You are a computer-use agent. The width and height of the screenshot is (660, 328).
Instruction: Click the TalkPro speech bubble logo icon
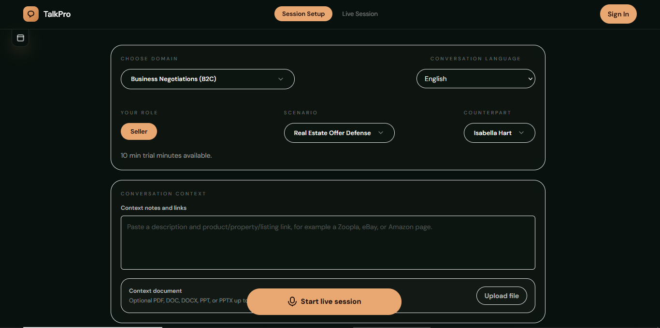[x=31, y=14]
